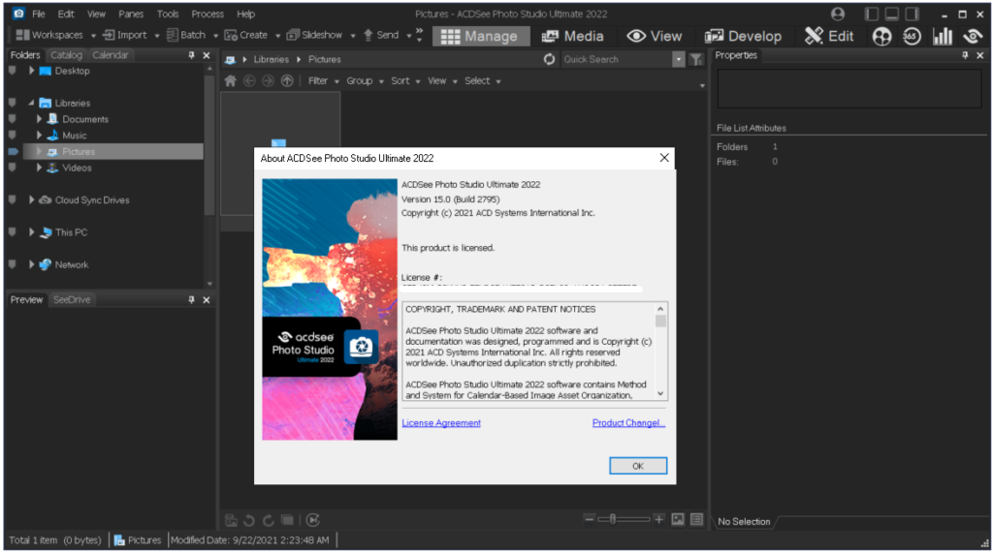Switch to the Catalog tab
This screenshot has width=993, height=552.
click(66, 55)
